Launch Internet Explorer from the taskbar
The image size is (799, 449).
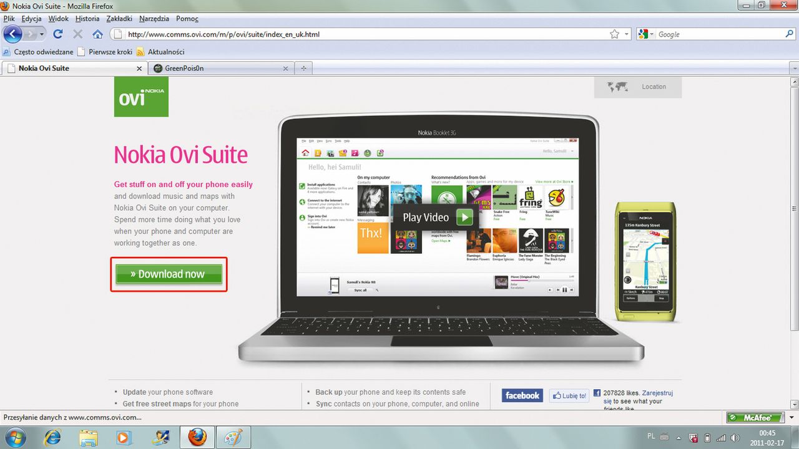[x=53, y=438]
